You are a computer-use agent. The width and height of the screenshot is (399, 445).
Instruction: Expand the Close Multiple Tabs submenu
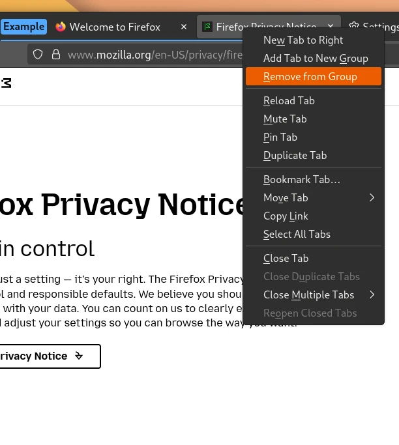314,295
